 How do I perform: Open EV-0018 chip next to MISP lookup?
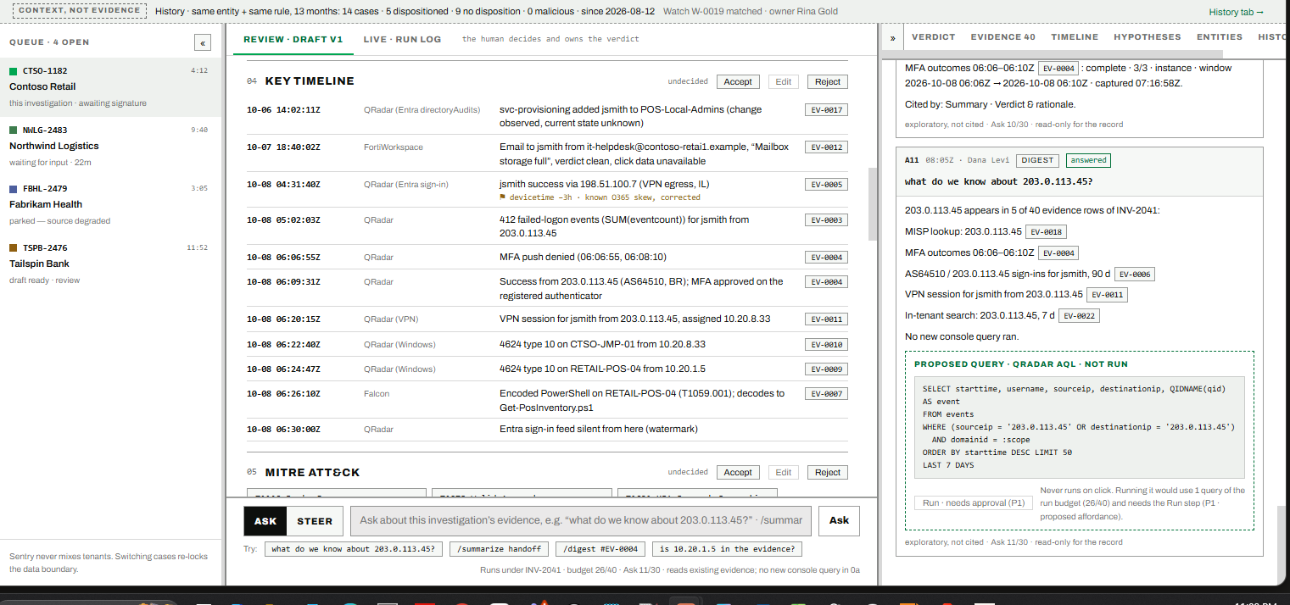click(x=1046, y=232)
